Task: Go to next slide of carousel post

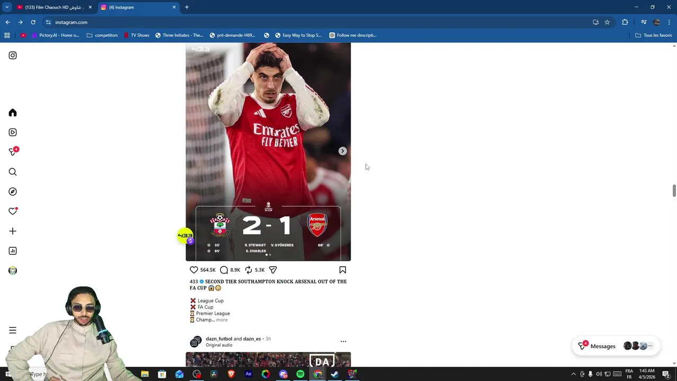Action: (x=343, y=151)
